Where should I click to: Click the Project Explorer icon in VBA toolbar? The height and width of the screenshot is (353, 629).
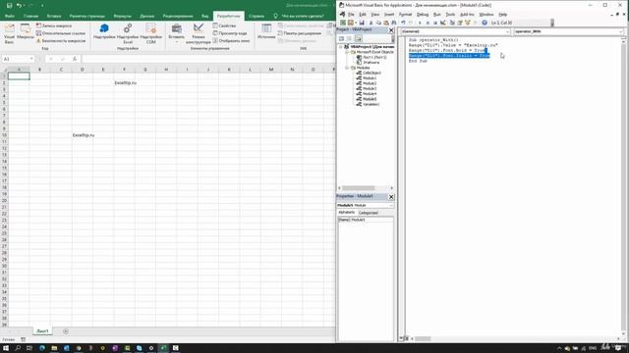[x=452, y=23]
